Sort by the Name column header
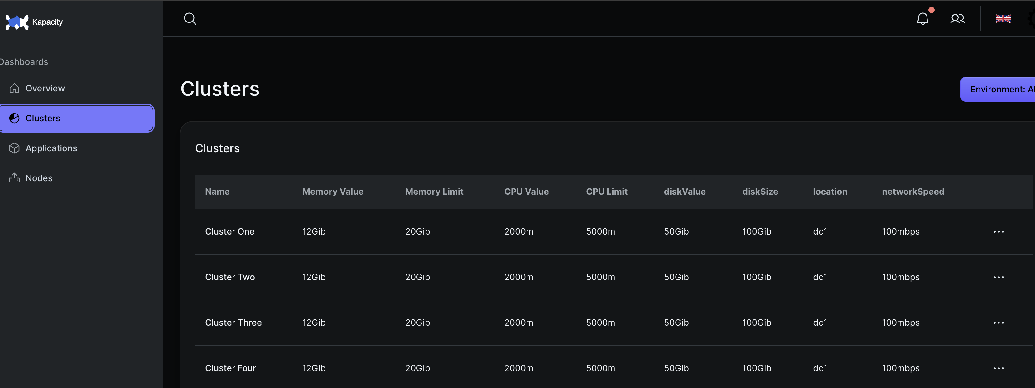The image size is (1035, 388). (217, 192)
